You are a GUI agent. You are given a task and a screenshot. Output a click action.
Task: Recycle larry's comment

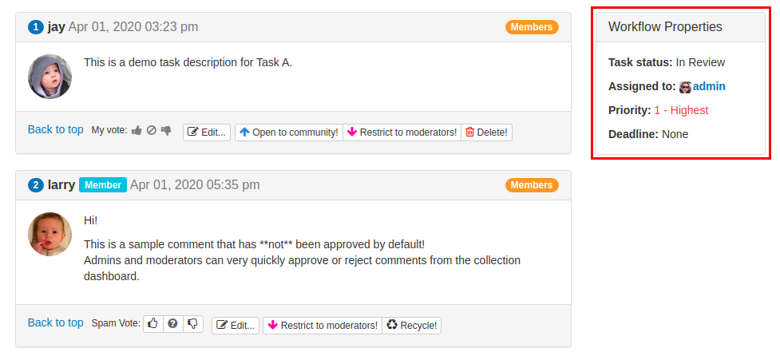[411, 326]
